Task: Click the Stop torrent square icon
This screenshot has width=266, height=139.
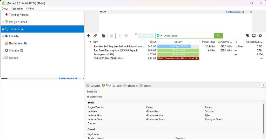Action: tap(126, 36)
